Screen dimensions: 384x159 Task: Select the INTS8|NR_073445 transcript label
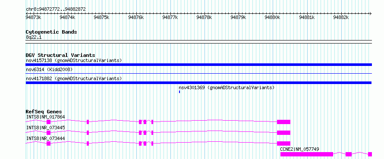[46, 128]
